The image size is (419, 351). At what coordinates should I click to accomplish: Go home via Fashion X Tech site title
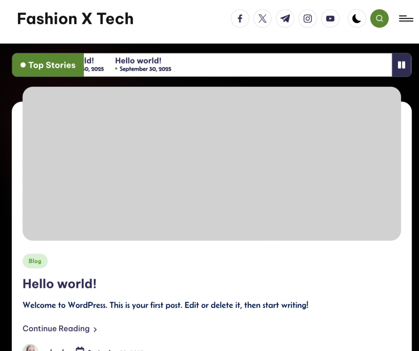(75, 19)
